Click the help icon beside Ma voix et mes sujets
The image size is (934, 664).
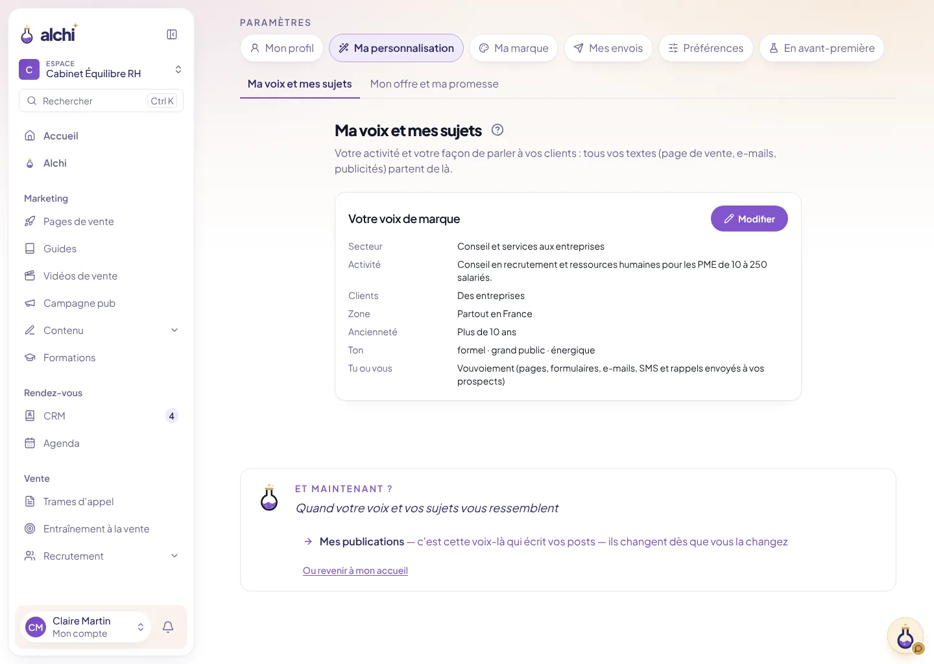pos(497,130)
